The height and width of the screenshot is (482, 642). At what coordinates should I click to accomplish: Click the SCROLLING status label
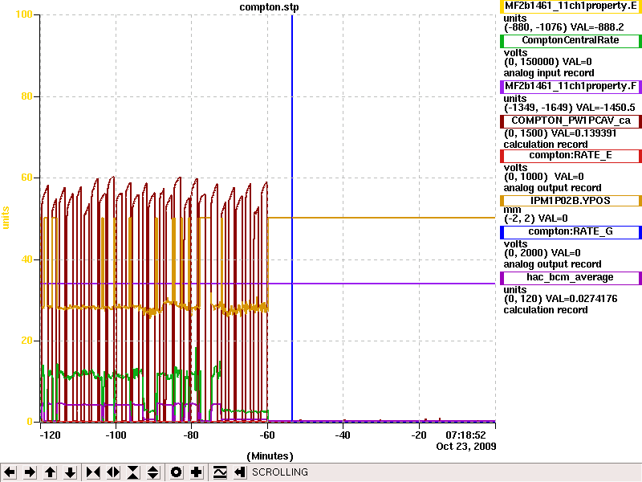(279, 472)
